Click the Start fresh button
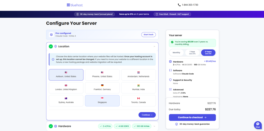 pos(148,35)
